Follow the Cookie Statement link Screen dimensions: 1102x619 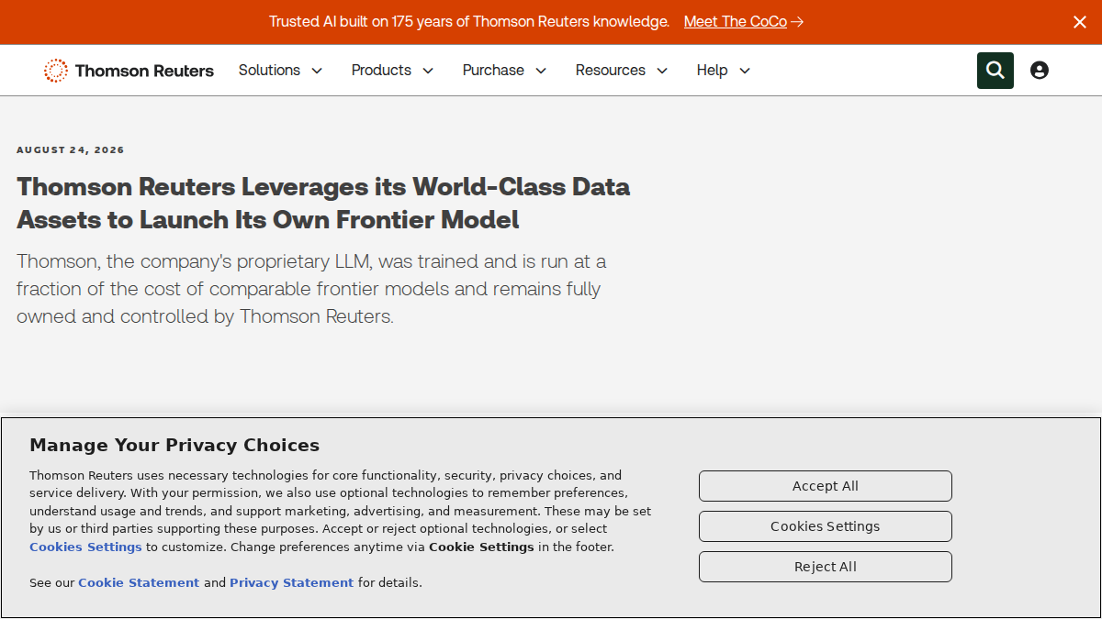[x=139, y=582]
